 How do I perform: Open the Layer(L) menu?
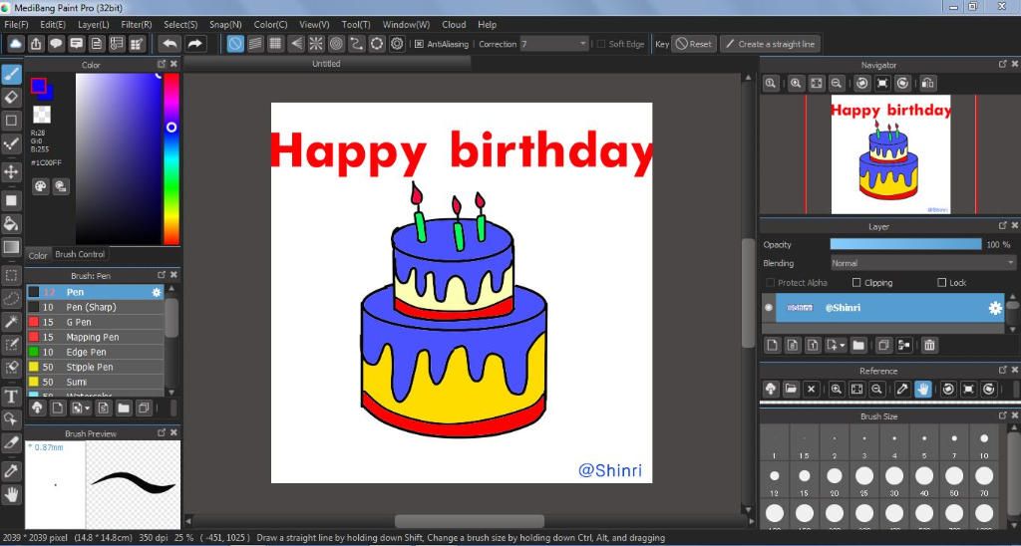tap(94, 24)
